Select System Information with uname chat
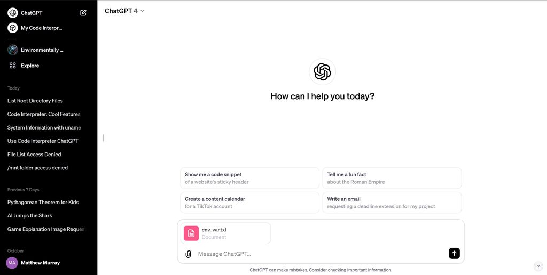The height and width of the screenshot is (275, 547). pos(44,128)
